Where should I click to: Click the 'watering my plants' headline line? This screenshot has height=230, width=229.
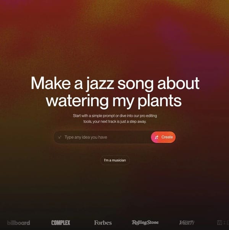pos(114,101)
